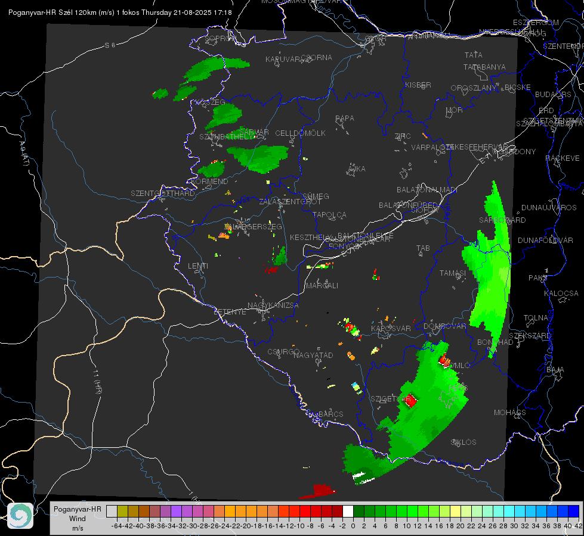Click the '11 (HR)' road label
Screen dimensions: 584x536
(97, 382)
